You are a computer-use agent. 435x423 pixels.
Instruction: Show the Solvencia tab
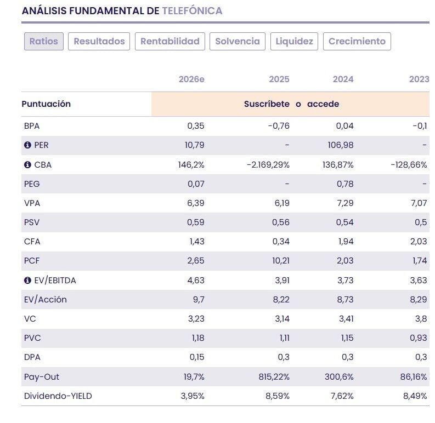coord(238,41)
